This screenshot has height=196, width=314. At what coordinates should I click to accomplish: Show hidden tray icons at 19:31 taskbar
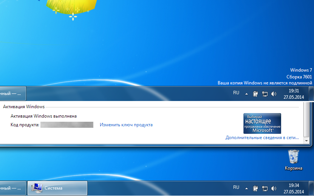(246, 94)
